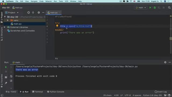Click the locate/select opened file target icon

28,13
